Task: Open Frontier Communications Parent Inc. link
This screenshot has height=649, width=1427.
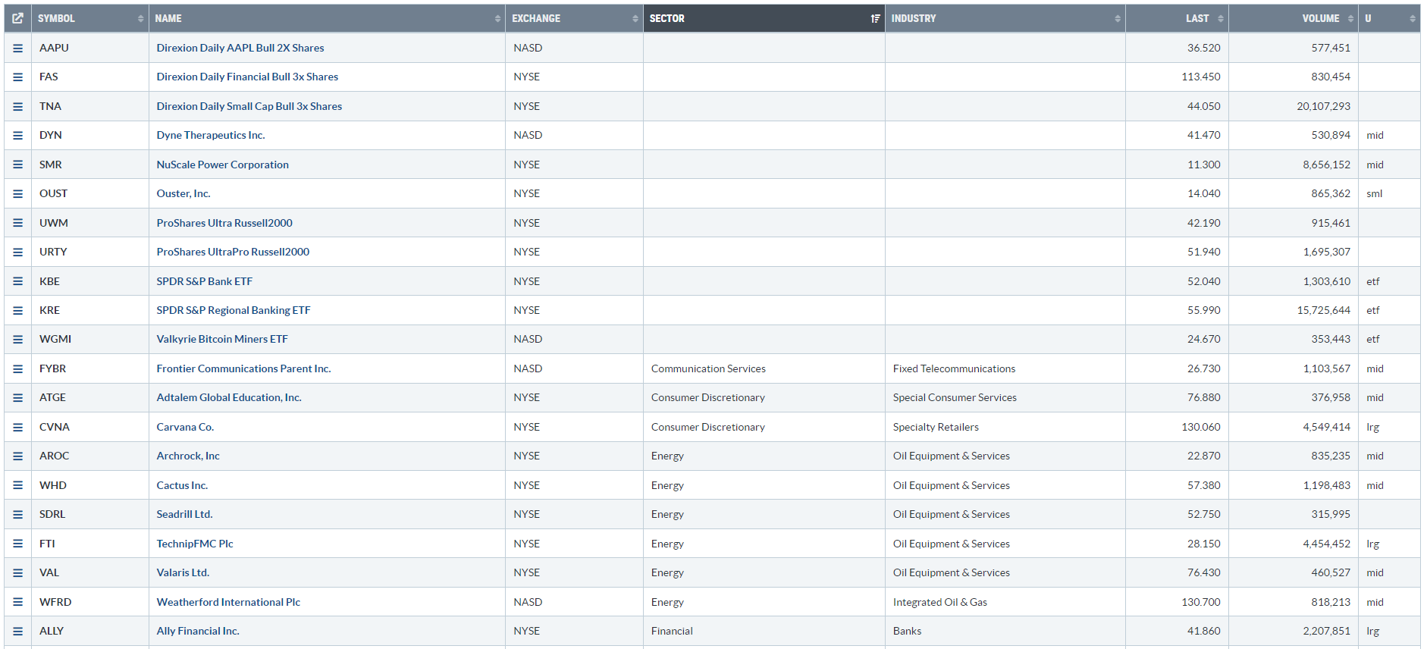Action: point(243,368)
